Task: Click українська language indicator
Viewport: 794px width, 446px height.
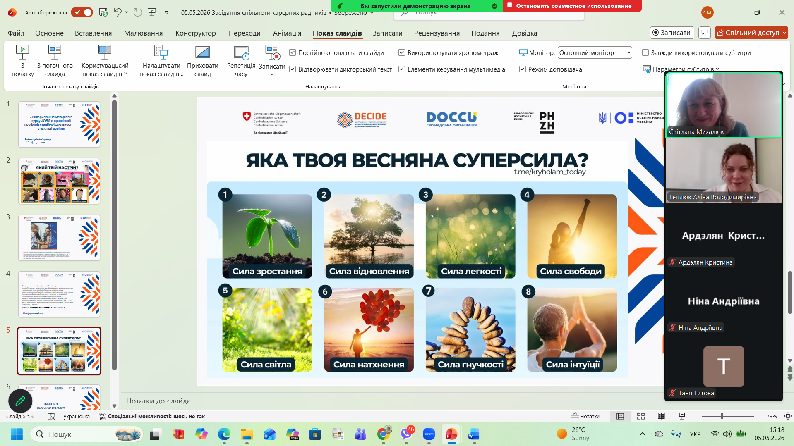Action: click(x=77, y=416)
